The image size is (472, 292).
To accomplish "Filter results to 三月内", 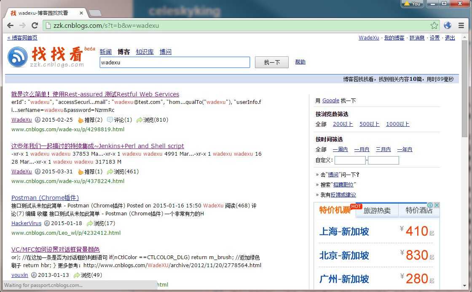I will click(x=383, y=149).
